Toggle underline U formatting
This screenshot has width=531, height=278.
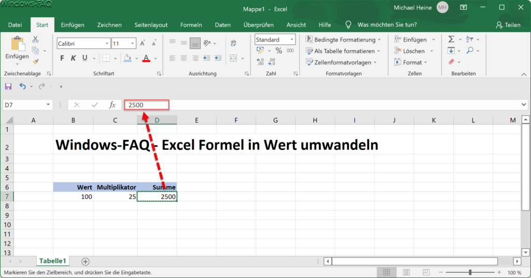pyautogui.click(x=85, y=58)
